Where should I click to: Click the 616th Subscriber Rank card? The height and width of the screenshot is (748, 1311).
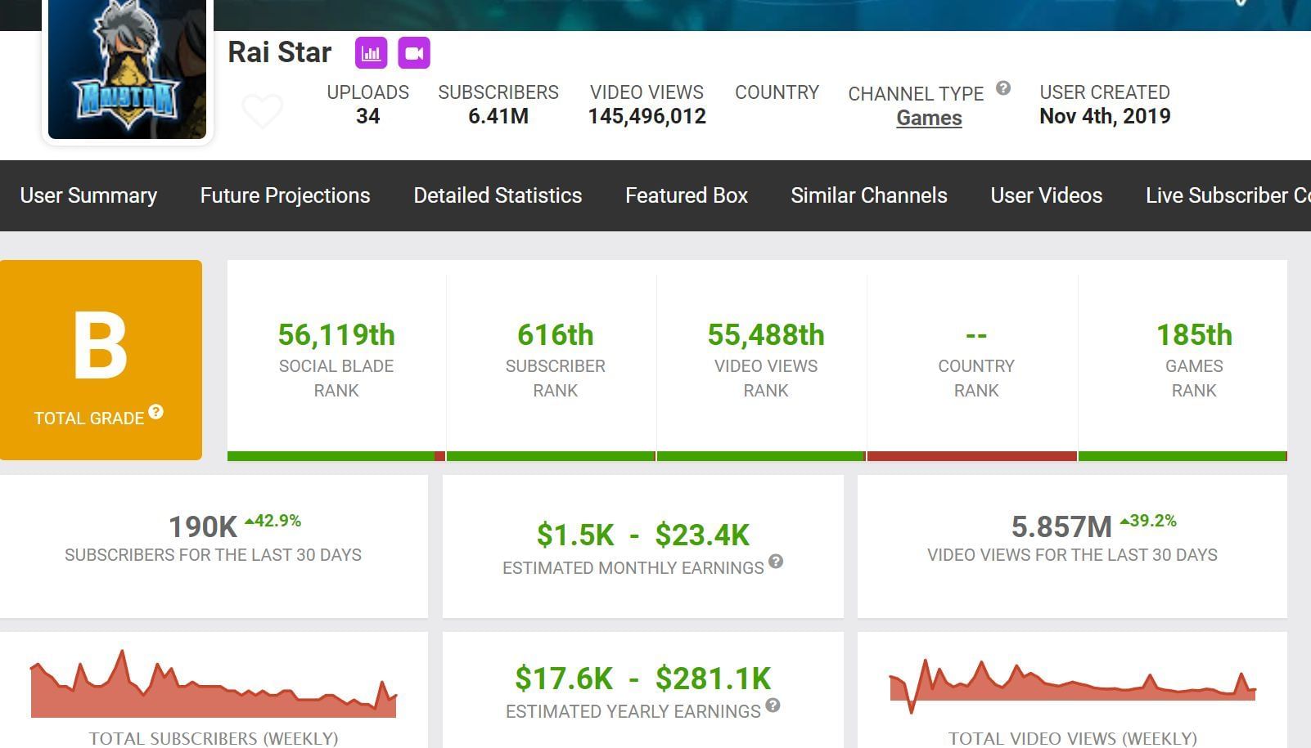(555, 360)
